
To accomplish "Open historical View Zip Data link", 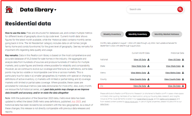I will click(x=174, y=86).
